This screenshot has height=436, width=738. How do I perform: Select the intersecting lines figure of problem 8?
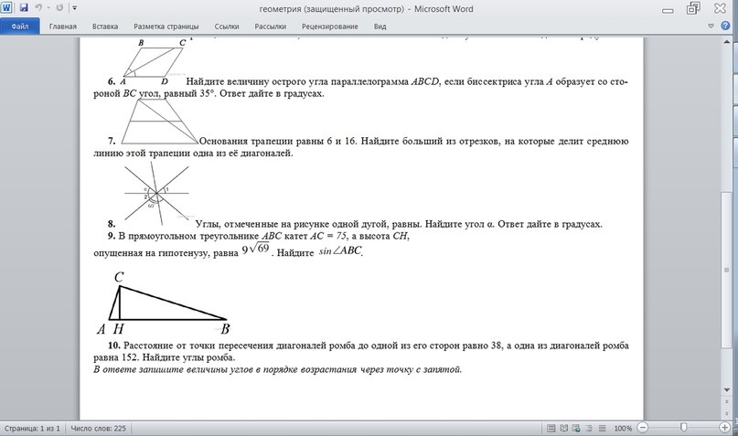click(x=156, y=193)
